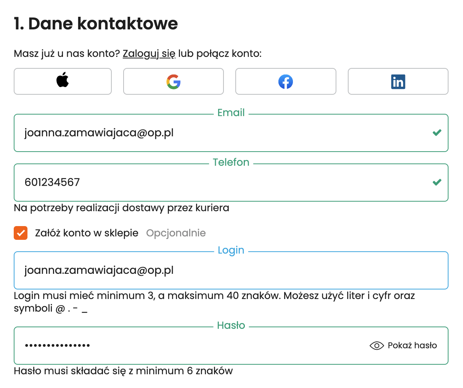Connect account using the Google icon

point(173,81)
